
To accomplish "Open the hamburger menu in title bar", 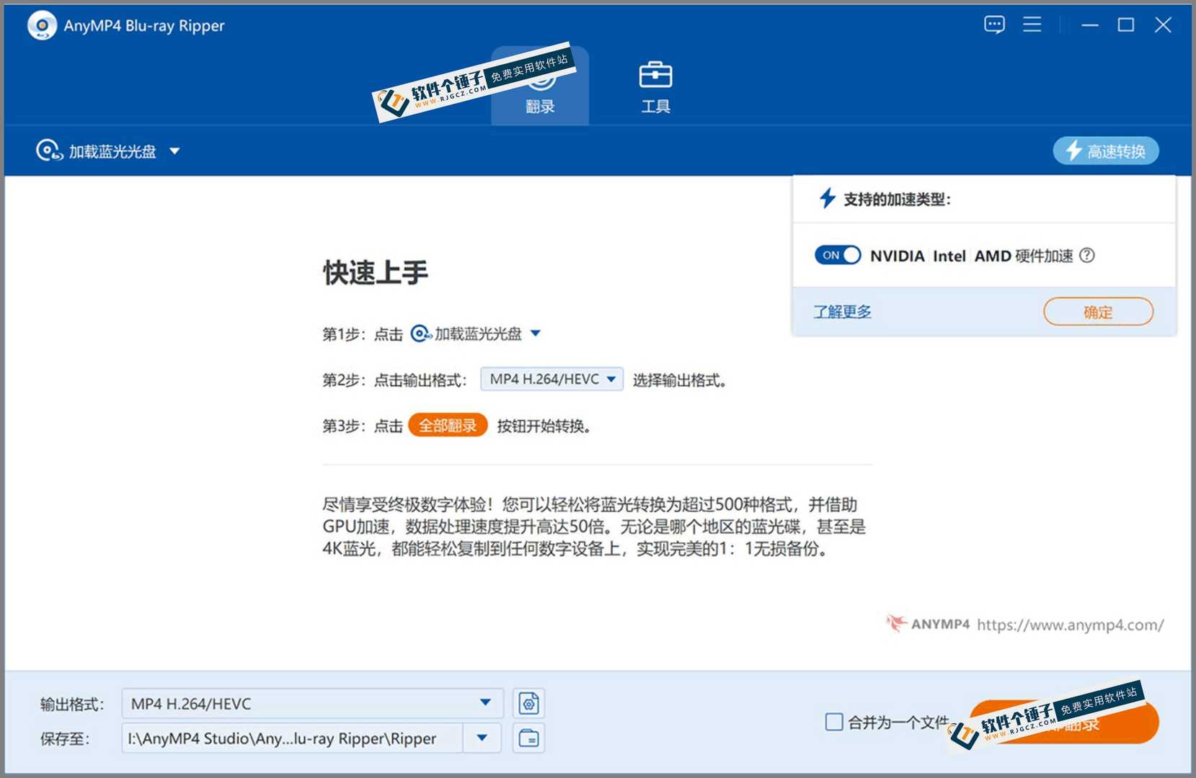I will 1032,25.
